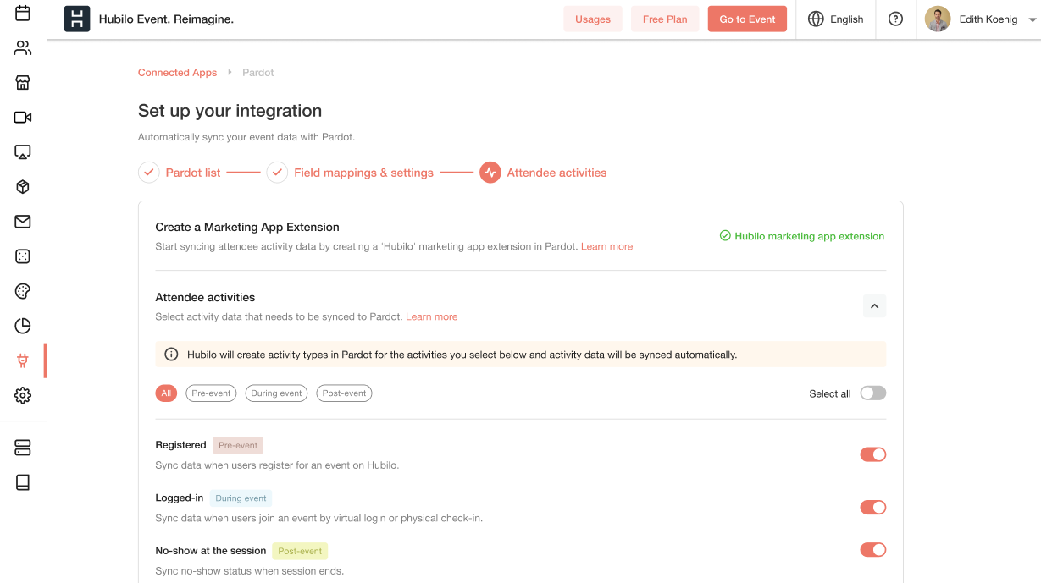Open the gear settings icon in sidebar
1041x583 pixels.
(23, 395)
